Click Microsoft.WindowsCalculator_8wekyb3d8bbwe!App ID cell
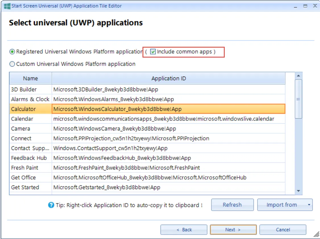 (x=169, y=109)
